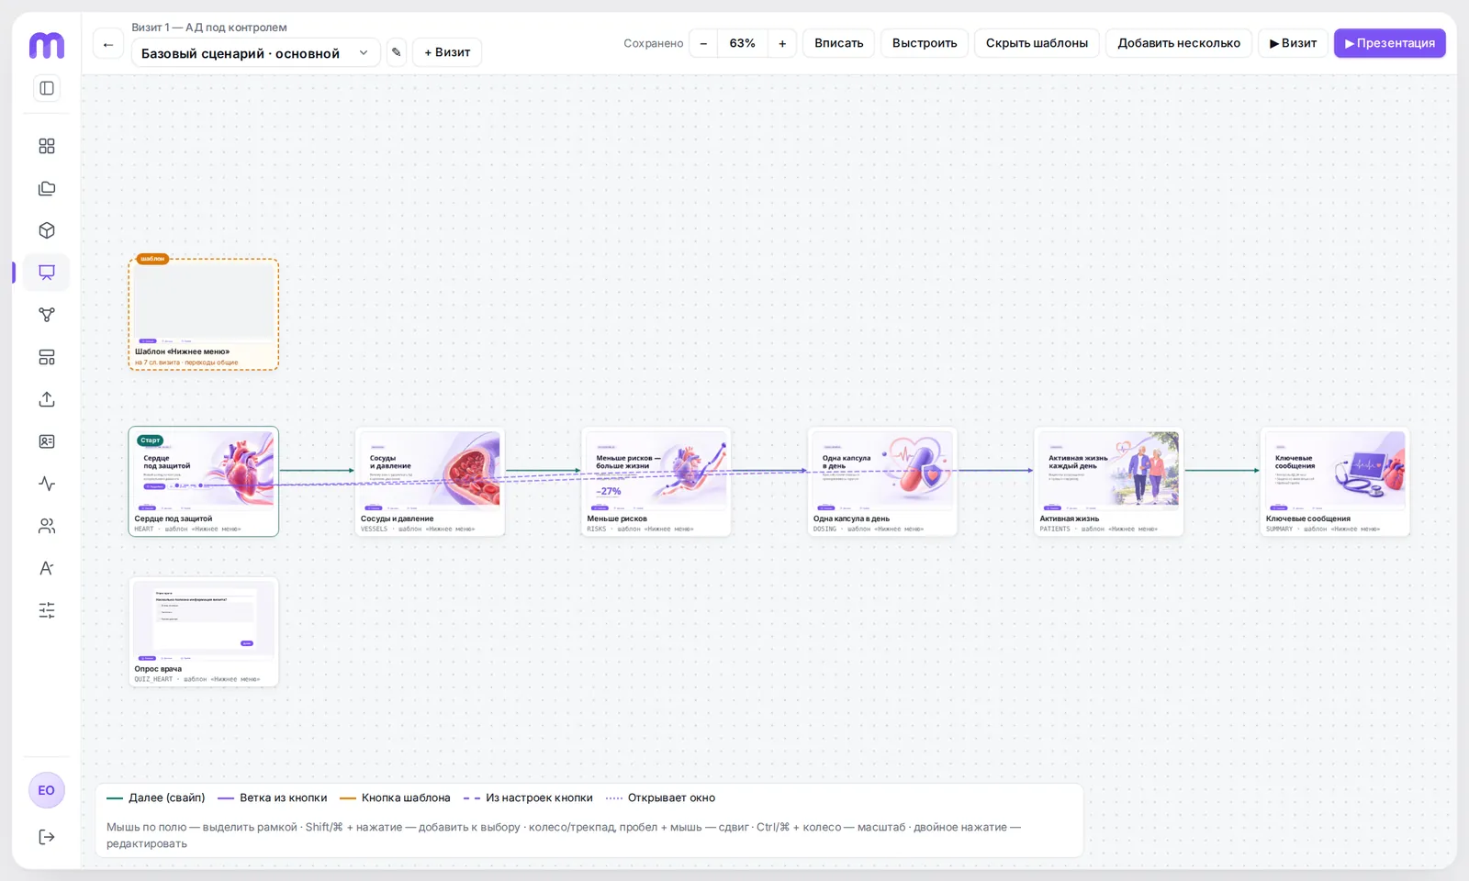Open the 3D cube icon in sidebar

[x=47, y=230]
